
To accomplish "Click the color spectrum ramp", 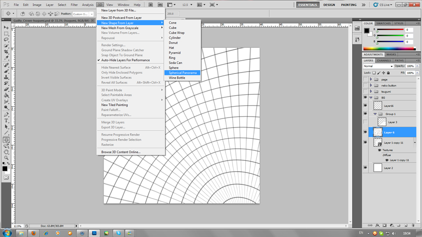I will 389,49.
